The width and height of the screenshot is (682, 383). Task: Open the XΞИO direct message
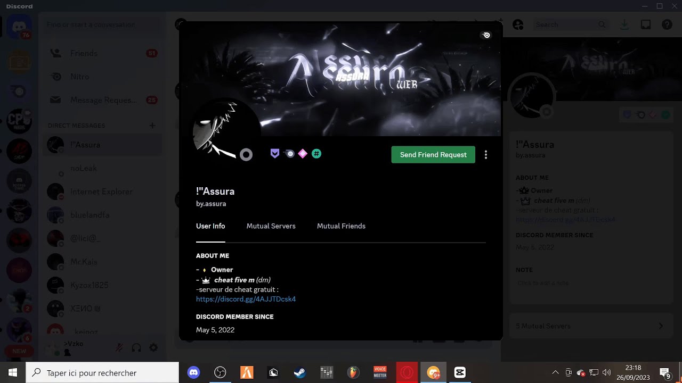[101, 309]
